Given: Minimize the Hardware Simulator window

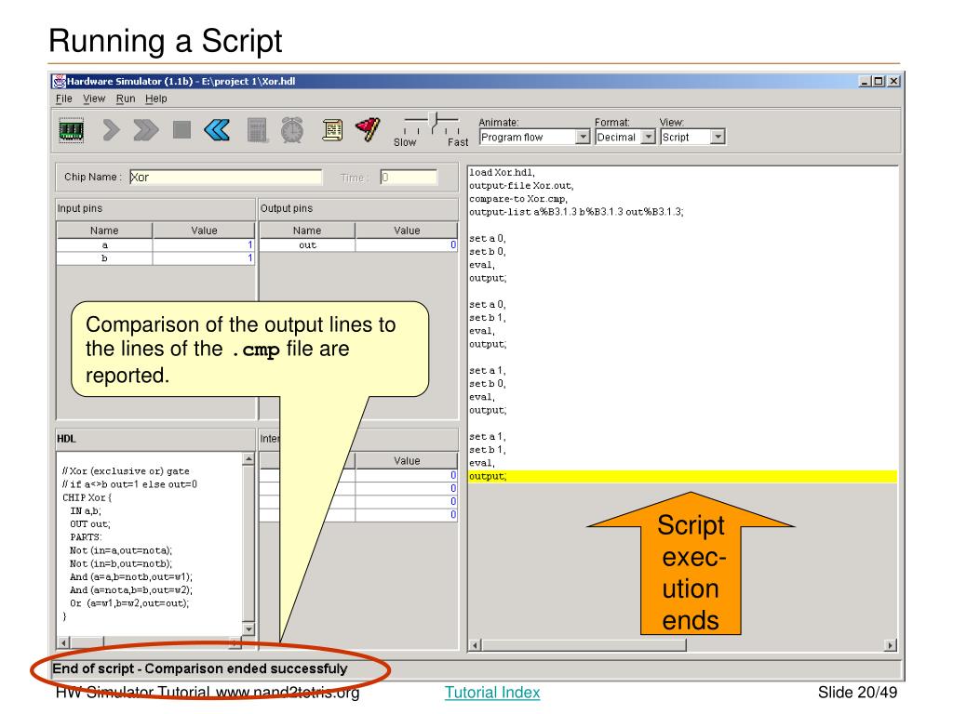Looking at the screenshot, I should click(x=865, y=81).
